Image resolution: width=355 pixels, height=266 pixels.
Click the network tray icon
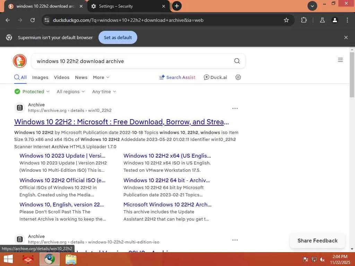point(314,259)
